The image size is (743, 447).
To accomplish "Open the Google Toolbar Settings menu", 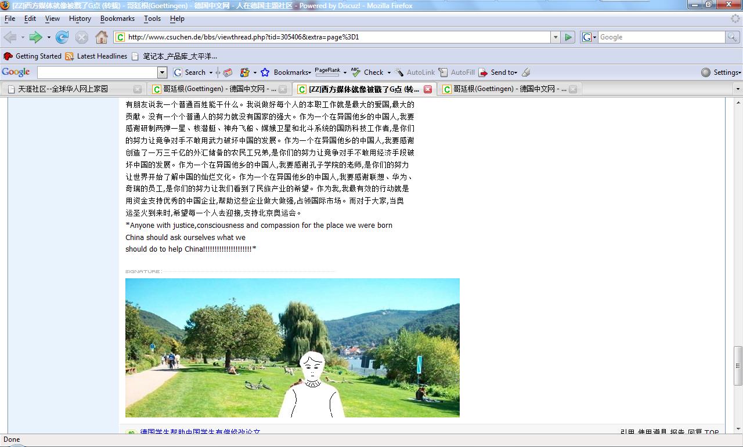I will (x=722, y=72).
